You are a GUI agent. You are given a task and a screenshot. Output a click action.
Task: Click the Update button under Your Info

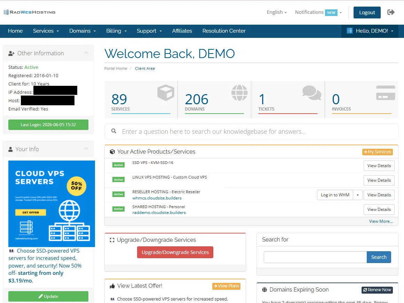[48, 296]
